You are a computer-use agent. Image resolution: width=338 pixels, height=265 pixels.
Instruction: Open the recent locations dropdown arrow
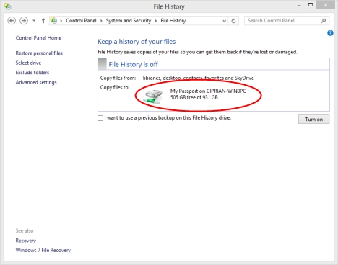click(34, 21)
